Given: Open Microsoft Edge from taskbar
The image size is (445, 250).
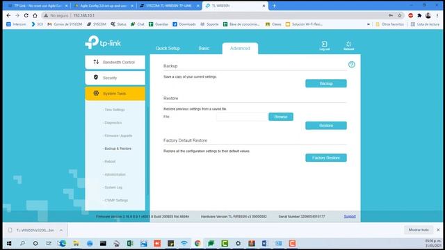Looking at the screenshot, I should 63,243.
